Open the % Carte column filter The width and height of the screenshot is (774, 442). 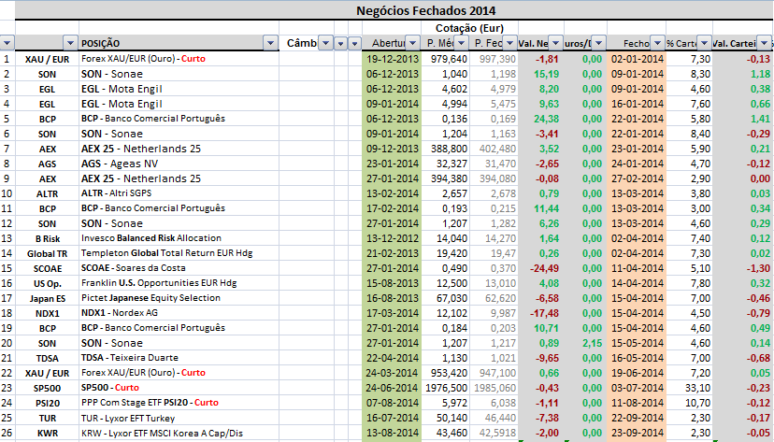tap(703, 43)
